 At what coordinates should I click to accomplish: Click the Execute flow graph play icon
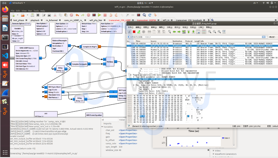[99, 15]
